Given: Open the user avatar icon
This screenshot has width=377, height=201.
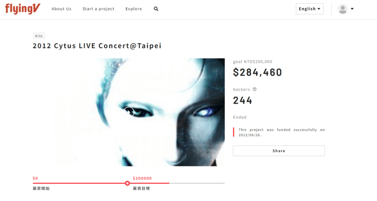Looking at the screenshot, I should 343,9.
